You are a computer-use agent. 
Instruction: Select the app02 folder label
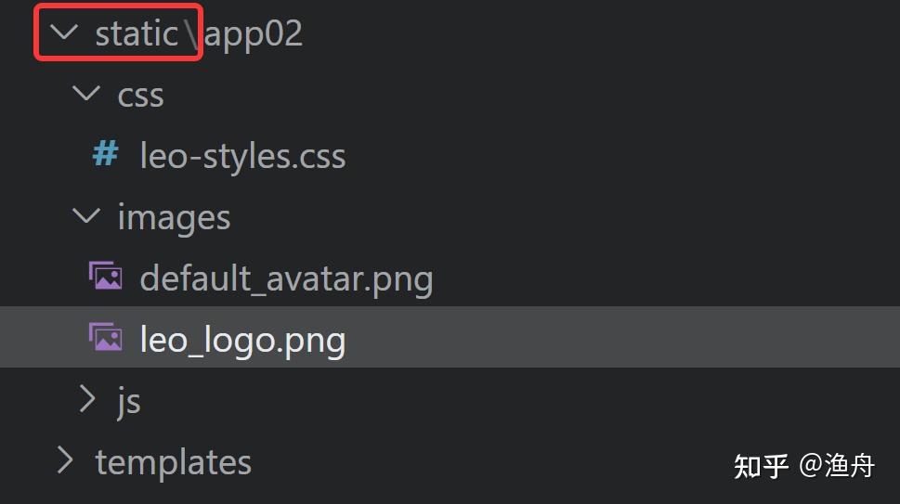254,34
